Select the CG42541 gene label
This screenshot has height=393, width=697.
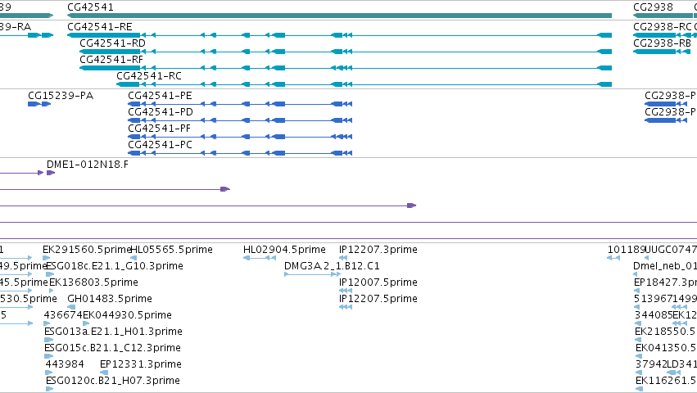point(90,7)
